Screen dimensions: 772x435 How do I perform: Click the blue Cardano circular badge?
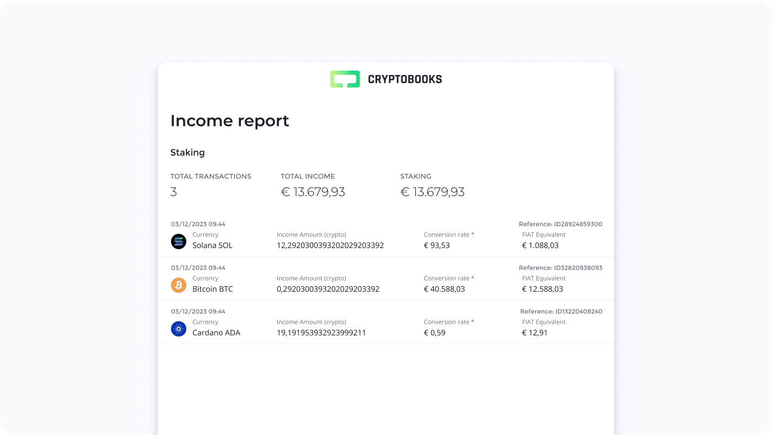pos(178,329)
